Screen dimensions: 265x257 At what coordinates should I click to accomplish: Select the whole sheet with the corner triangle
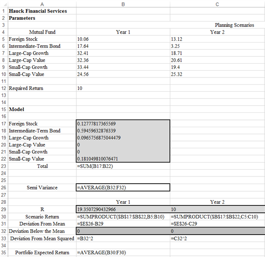click(x=5, y=4)
